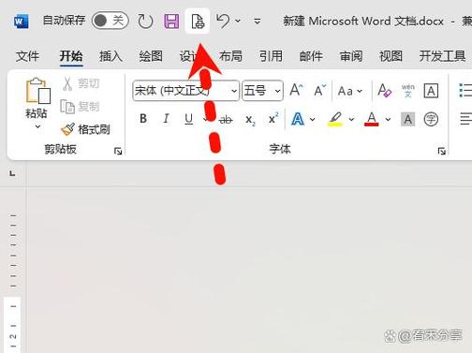The width and height of the screenshot is (472, 353).
Task: Toggle Bold formatting
Action: (143, 119)
